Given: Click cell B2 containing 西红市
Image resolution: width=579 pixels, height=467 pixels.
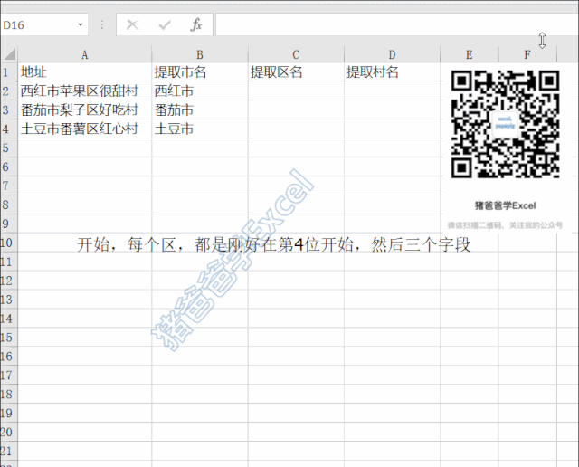Looking at the screenshot, I should tap(200, 91).
